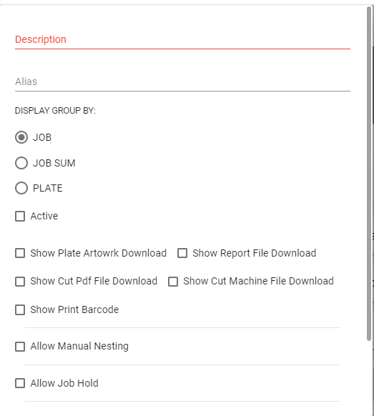Tick the Allow Manual Nesting checkbox
374x416 pixels.
[20, 347]
